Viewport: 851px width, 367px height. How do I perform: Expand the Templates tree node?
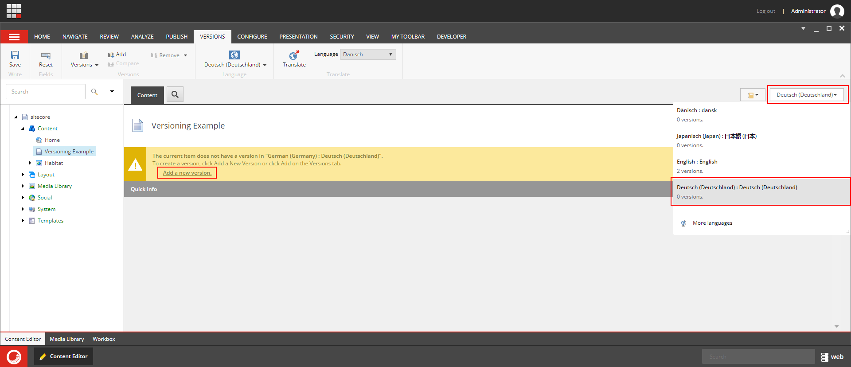click(23, 221)
